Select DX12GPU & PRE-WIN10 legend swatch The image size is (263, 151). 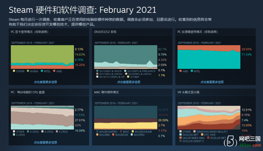[125, 71]
